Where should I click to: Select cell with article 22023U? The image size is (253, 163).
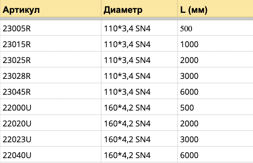51,138
